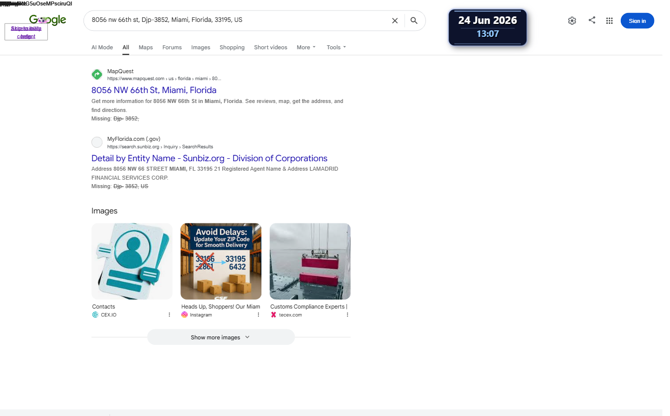Click the mapquest.com URL breadcrumb

pyautogui.click(x=164, y=79)
